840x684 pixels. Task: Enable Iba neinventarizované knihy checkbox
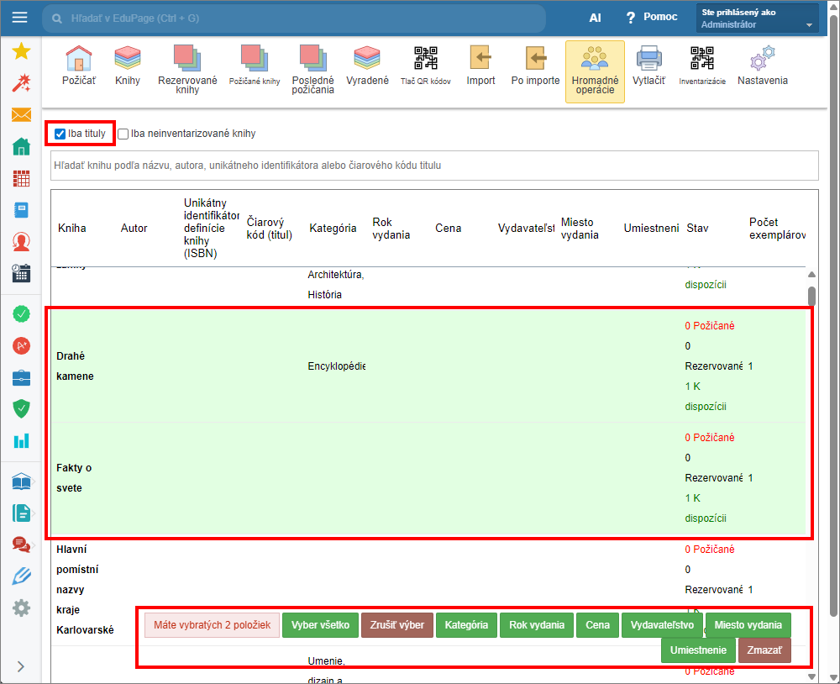[123, 134]
